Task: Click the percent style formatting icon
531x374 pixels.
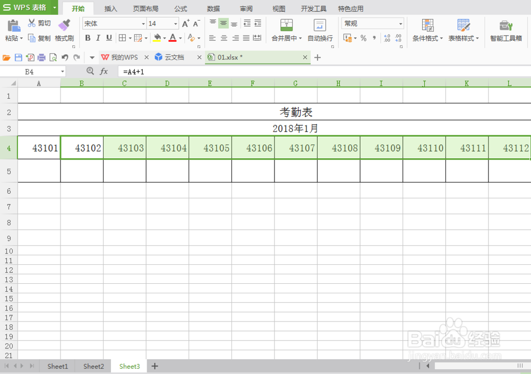Action: pos(364,38)
